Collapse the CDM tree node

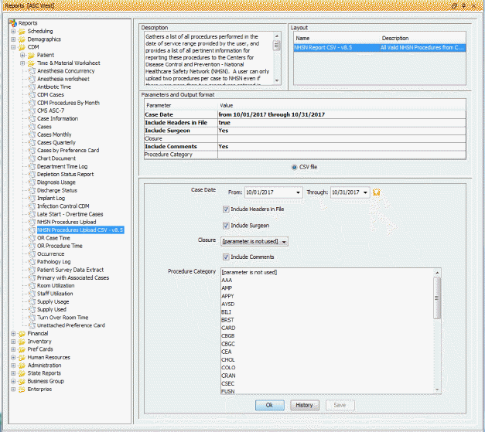(x=13, y=47)
